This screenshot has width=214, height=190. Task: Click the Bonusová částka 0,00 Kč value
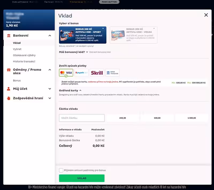100,140
